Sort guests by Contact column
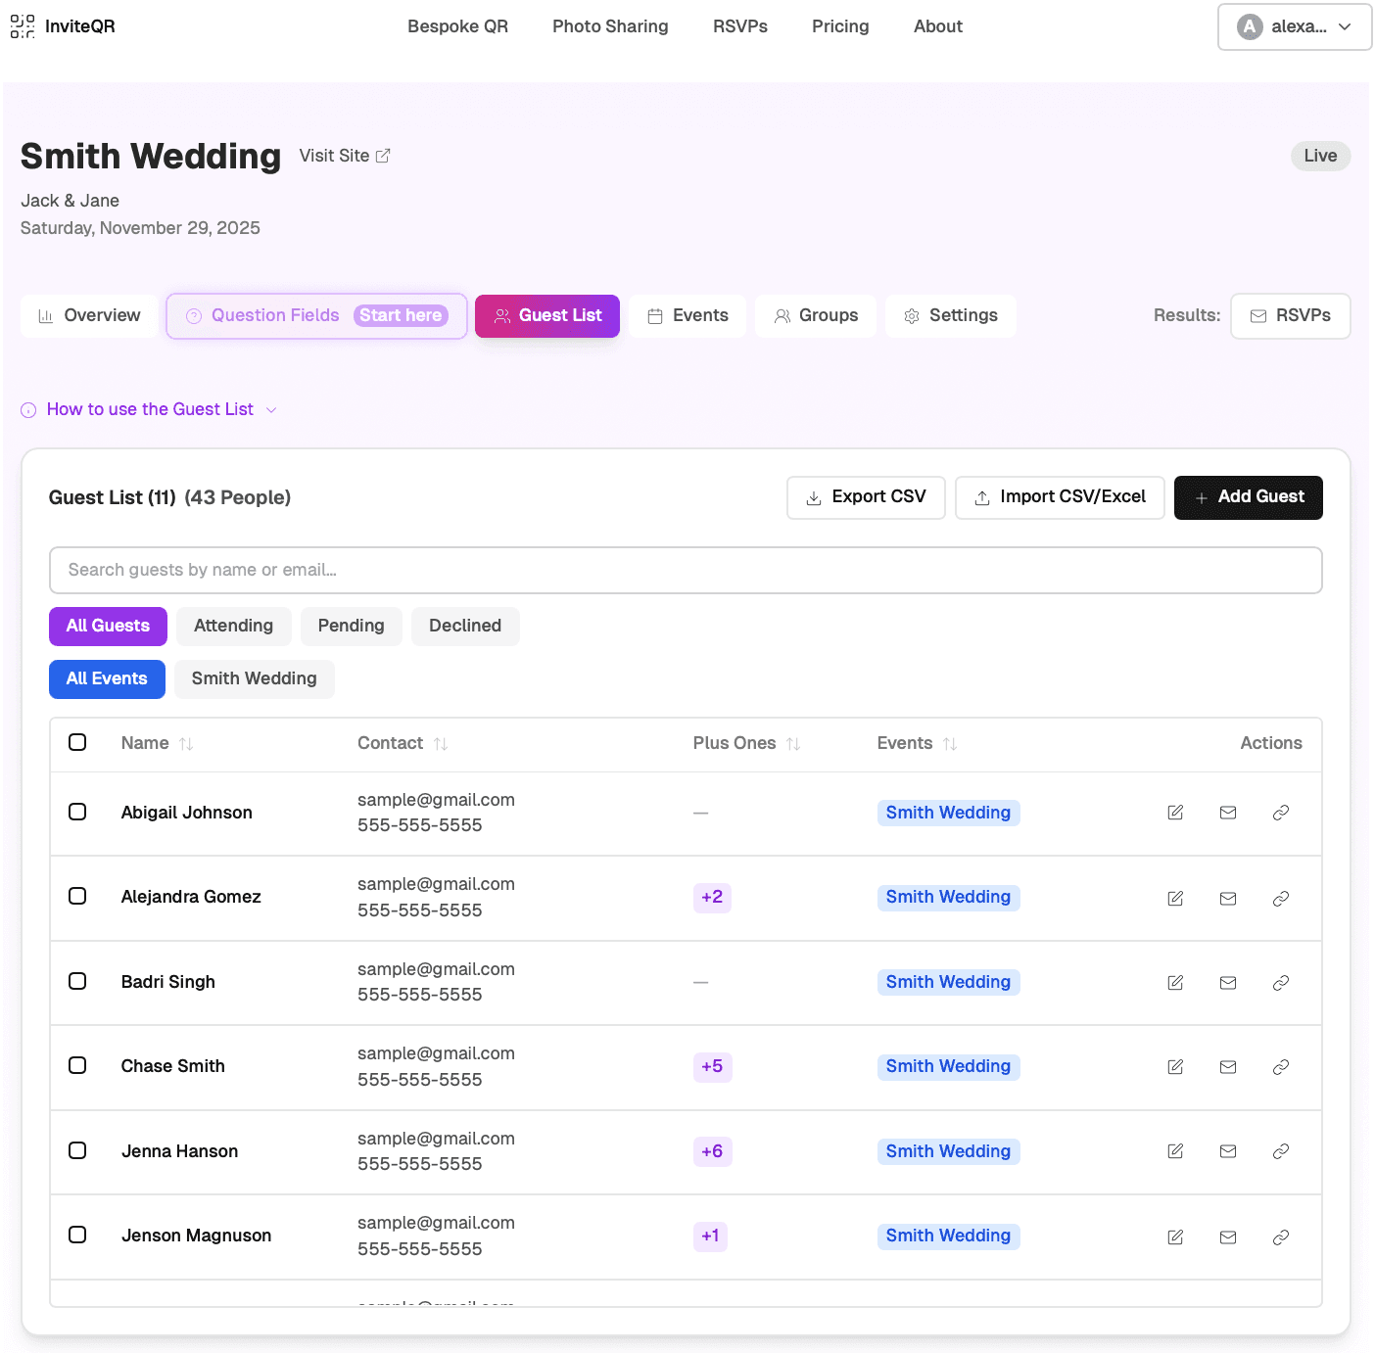Image resolution: width=1375 pixels, height=1353 pixels. pyautogui.click(x=403, y=743)
